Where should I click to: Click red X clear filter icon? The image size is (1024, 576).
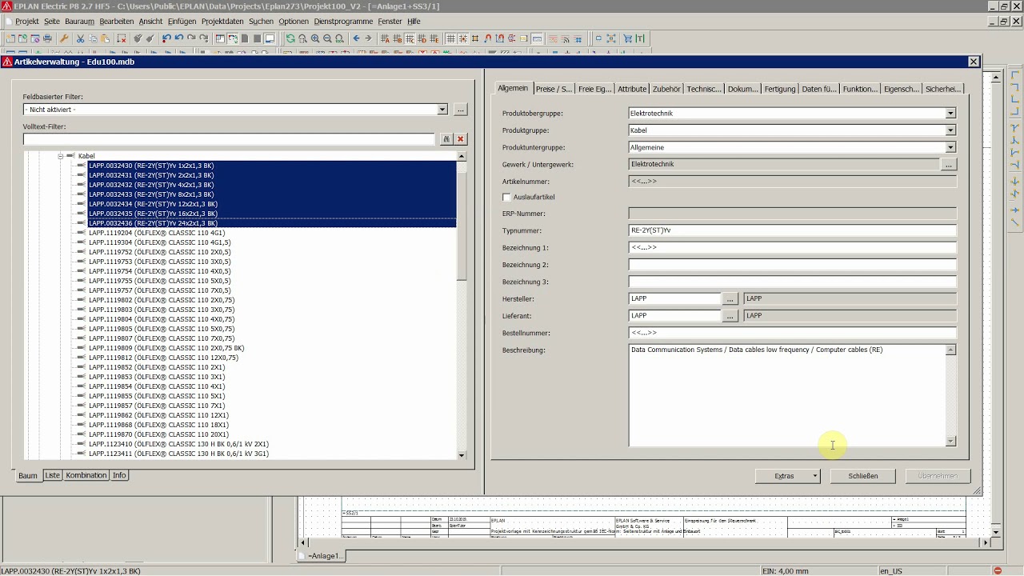pyautogui.click(x=460, y=139)
